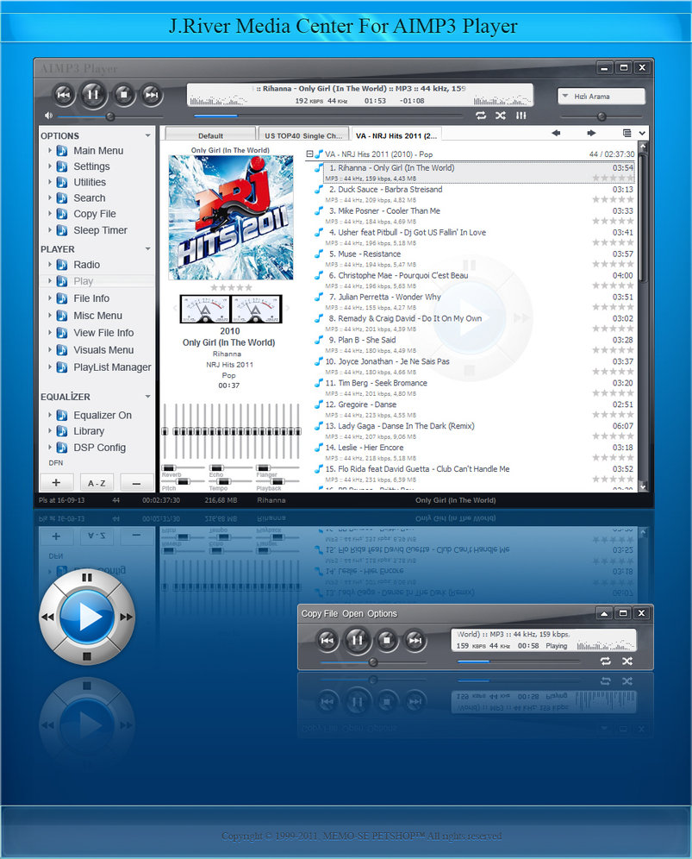Click the previous playlist tab arrow
Image resolution: width=692 pixels, height=859 pixels.
(x=556, y=133)
